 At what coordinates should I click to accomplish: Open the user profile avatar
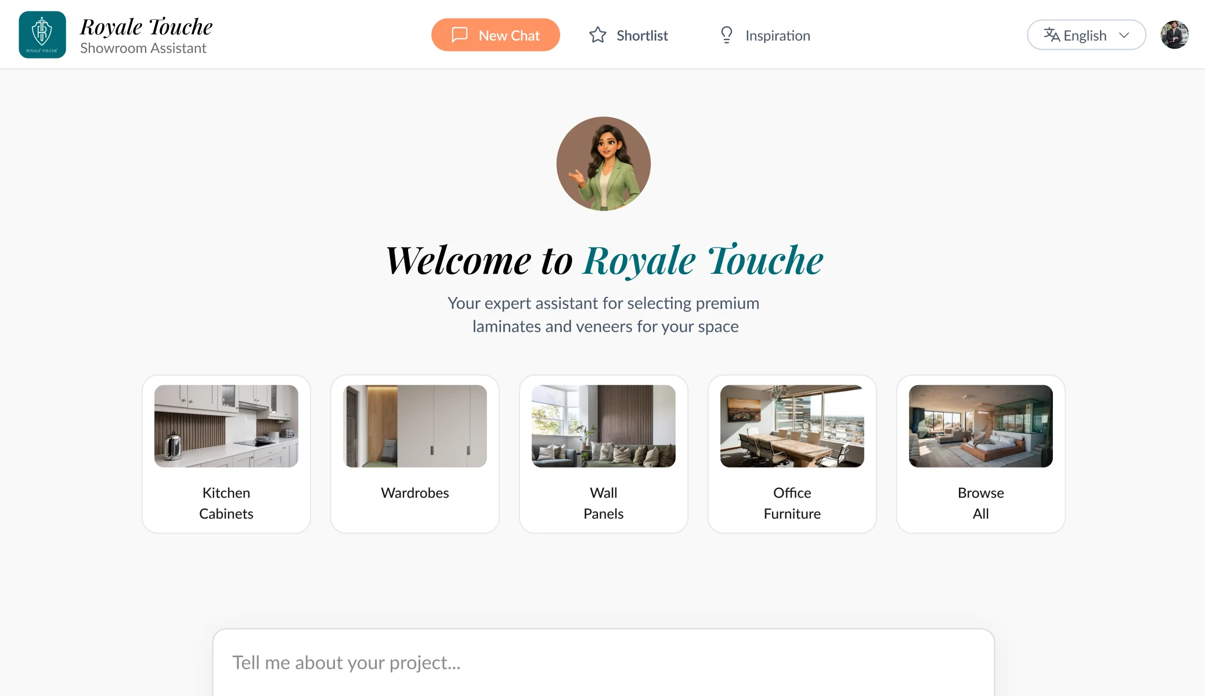[x=1174, y=35]
